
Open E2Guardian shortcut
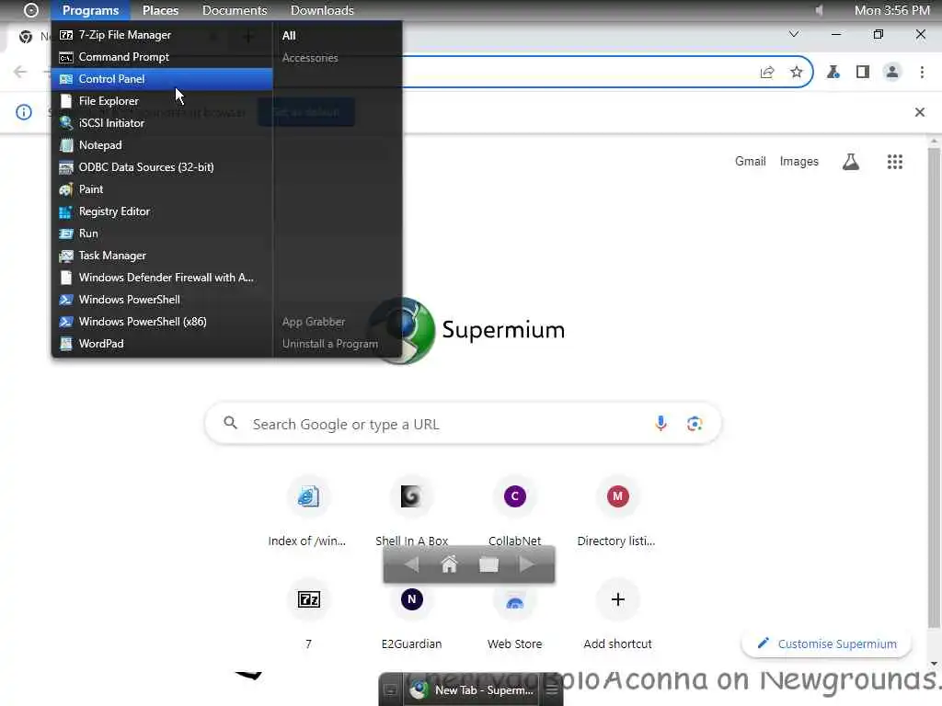coord(411,615)
